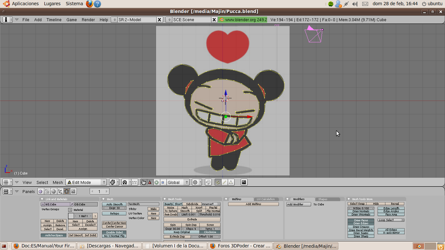This screenshot has height=250, width=445.
Task: Toggle the 3D manipulator hand icon
Action: (143, 182)
